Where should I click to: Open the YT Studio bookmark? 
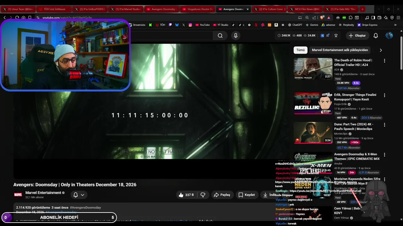(x=221, y=25)
